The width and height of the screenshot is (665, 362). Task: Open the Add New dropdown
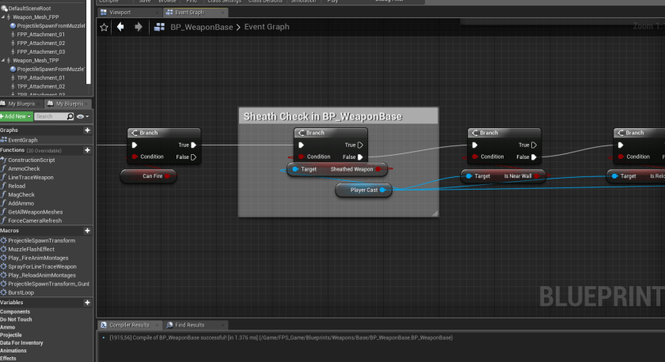pos(16,116)
